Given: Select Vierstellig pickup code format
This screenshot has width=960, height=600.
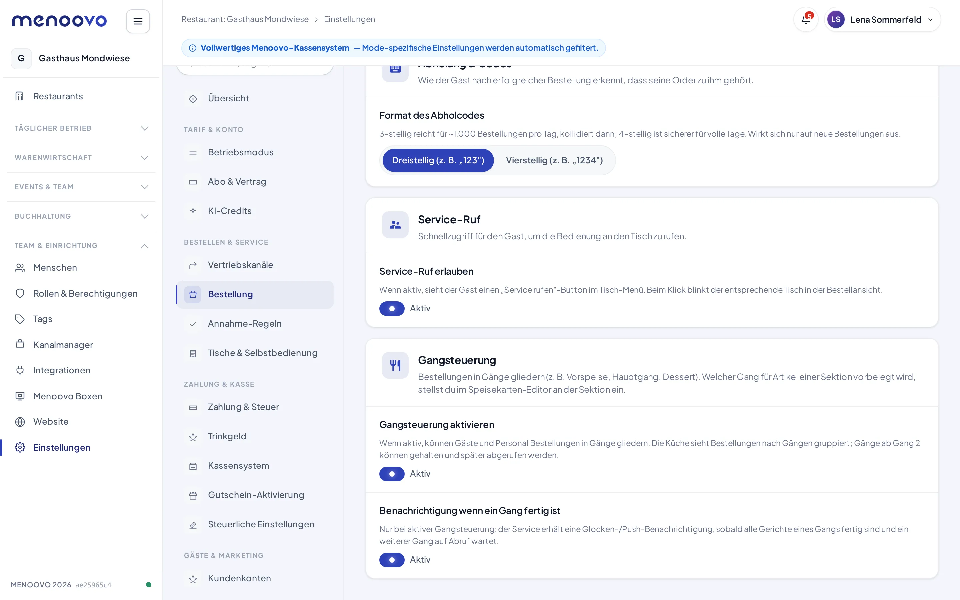Looking at the screenshot, I should [x=554, y=160].
